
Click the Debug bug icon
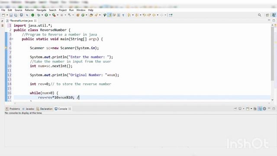pyautogui.click(x=39, y=15)
